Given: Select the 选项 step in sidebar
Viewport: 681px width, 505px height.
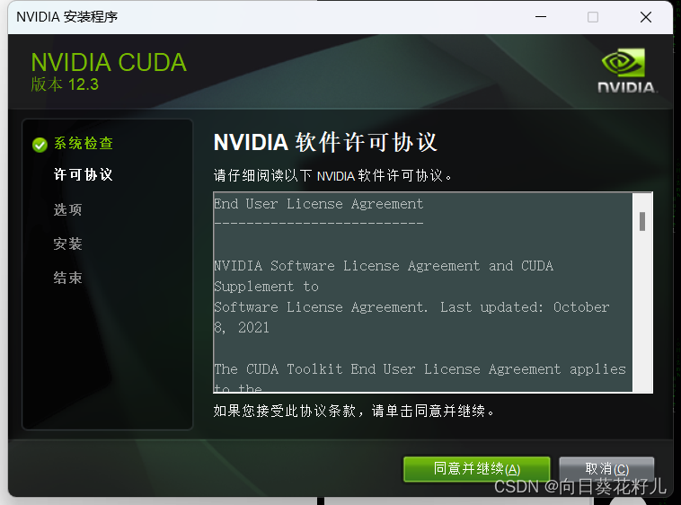Looking at the screenshot, I should click(x=67, y=209).
